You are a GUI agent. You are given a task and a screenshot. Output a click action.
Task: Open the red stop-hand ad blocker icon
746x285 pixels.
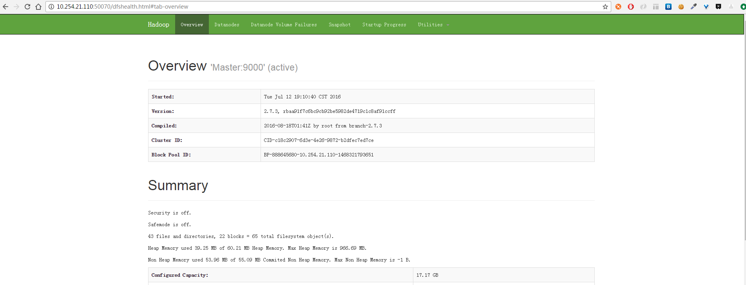(x=631, y=7)
